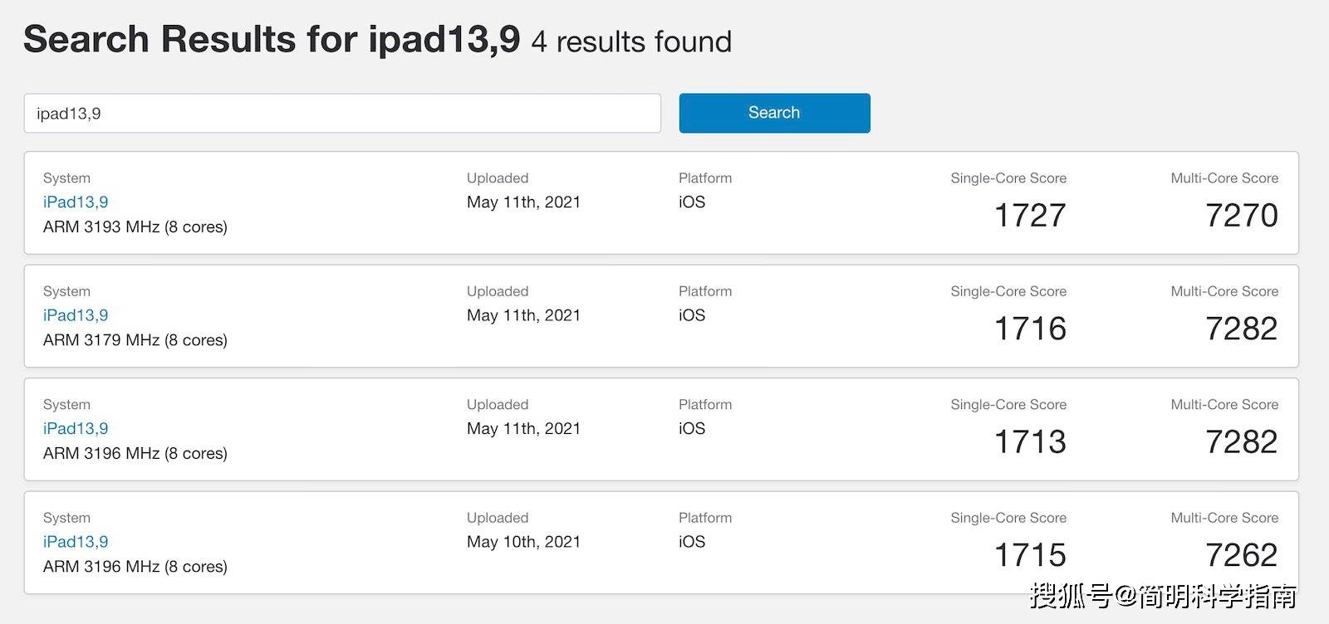Screen dimensions: 1329x624
Task: Select the single-core score 1715
Action: (1030, 555)
